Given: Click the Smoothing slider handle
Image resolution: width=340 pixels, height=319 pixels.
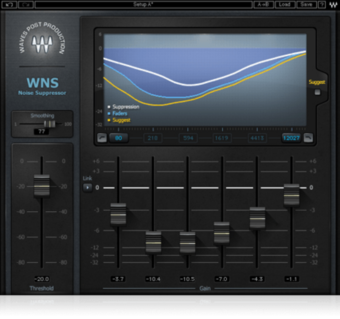Looking at the screenshot, I should (50, 124).
